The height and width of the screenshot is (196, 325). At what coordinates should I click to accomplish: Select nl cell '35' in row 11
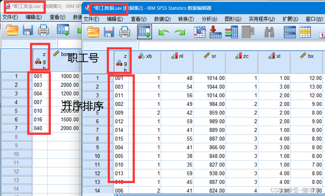pyautogui.click(x=177, y=164)
